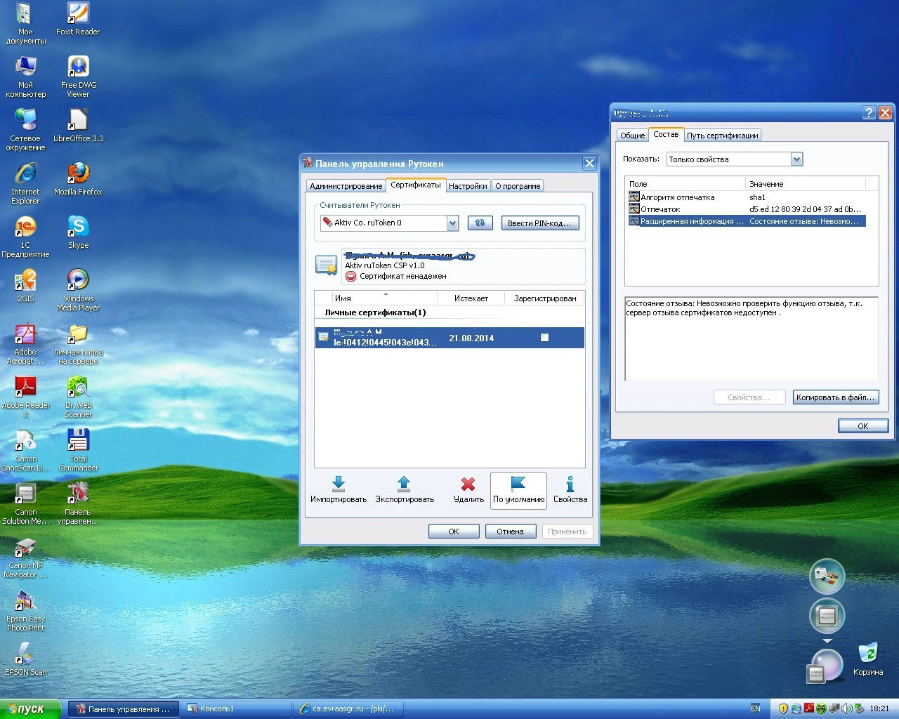
Task: Click the refresh readers icon button
Action: point(480,223)
